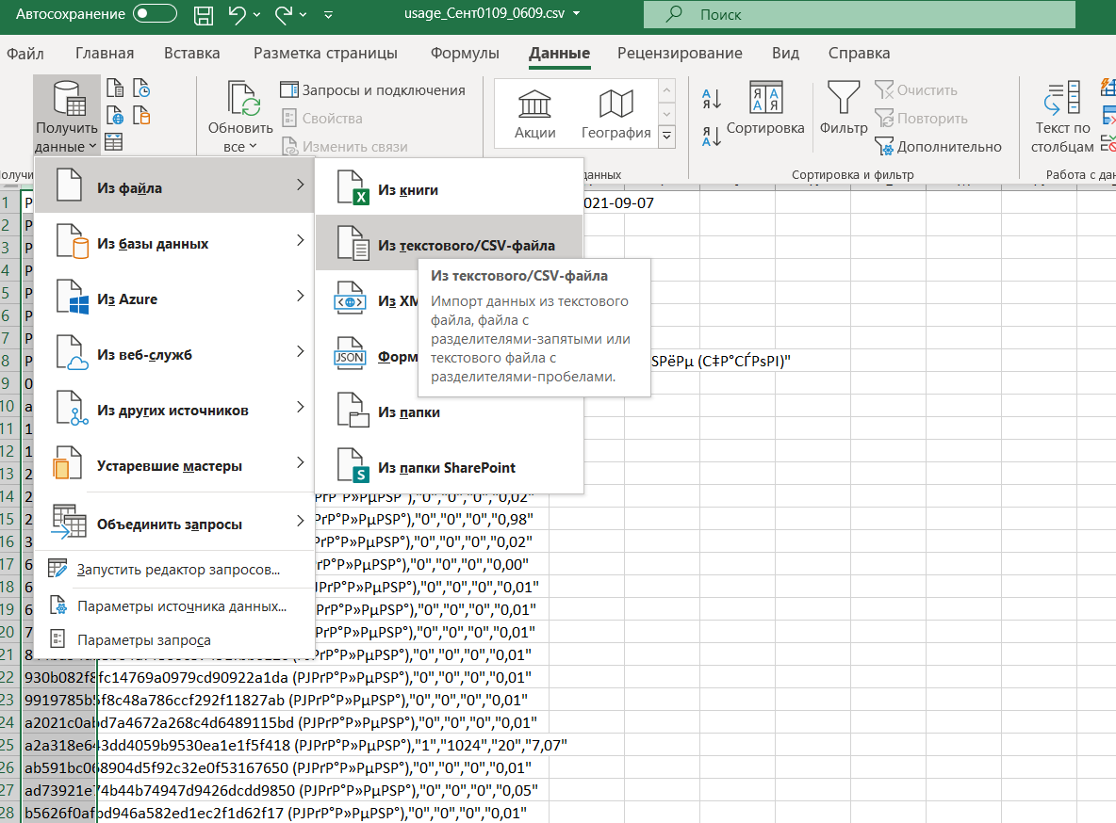Type in the Поиск search box
Screen dimensions: 1116x823
858,15
